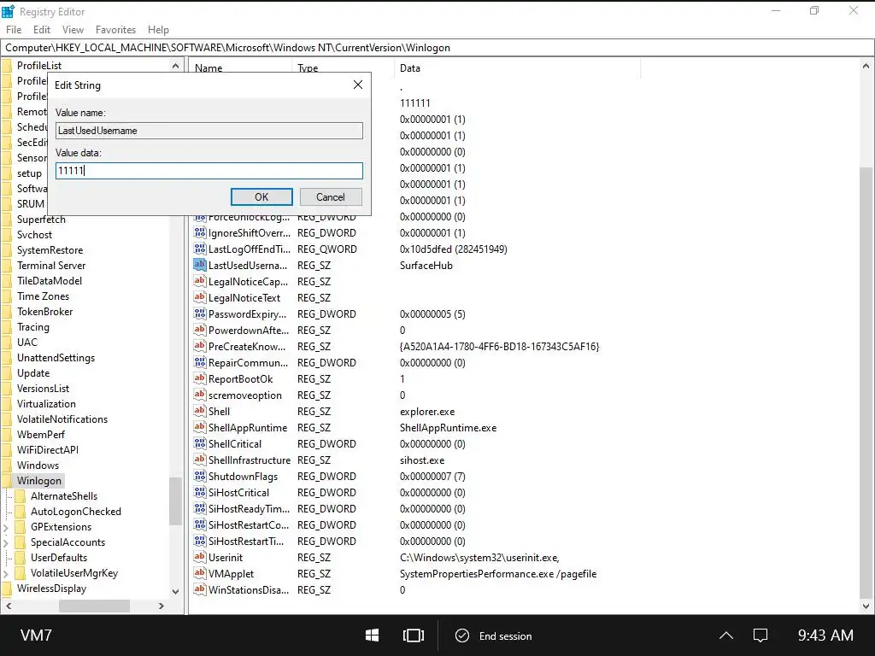Click the RepairCommun DWORD icon
Screen dimensions: 875x656
200,362
